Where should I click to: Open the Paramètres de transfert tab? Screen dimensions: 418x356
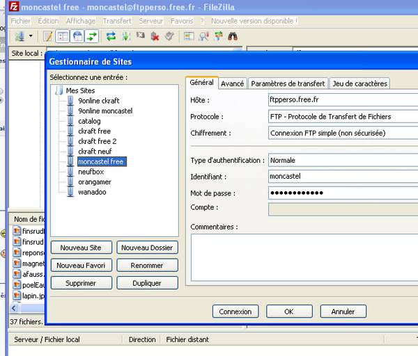pos(288,83)
